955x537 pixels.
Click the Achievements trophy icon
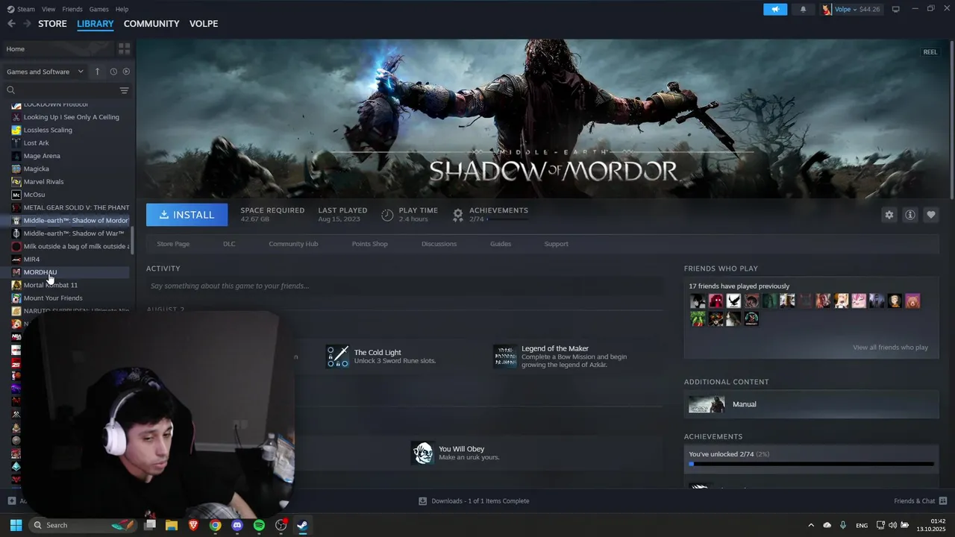click(x=458, y=215)
